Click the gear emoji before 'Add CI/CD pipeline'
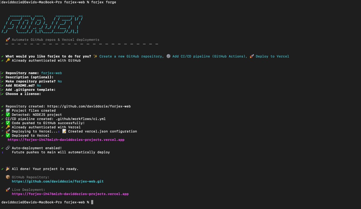The width and height of the screenshot is (361, 209). click(x=168, y=56)
